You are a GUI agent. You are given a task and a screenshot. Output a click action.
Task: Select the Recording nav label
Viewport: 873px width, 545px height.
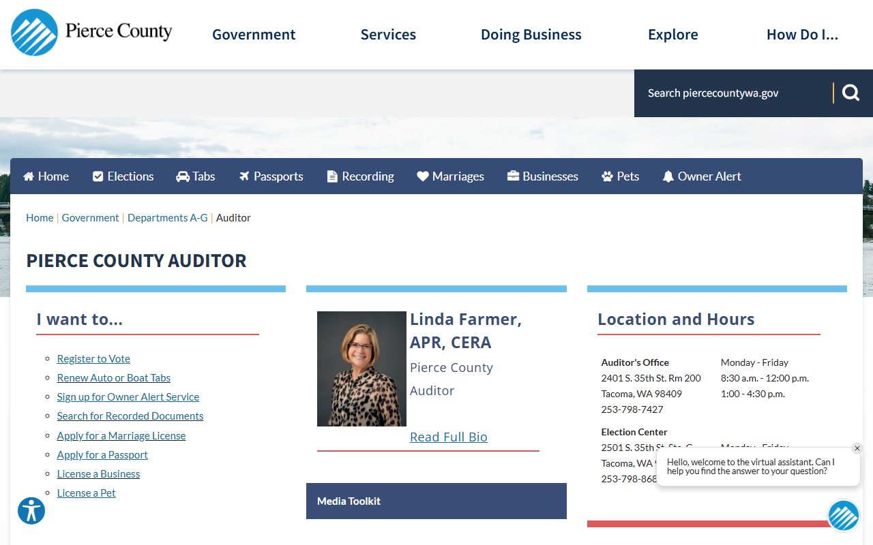click(368, 176)
